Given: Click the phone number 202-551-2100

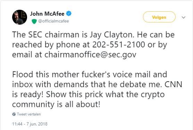Looking at the screenshot, I should pos(119,45).
